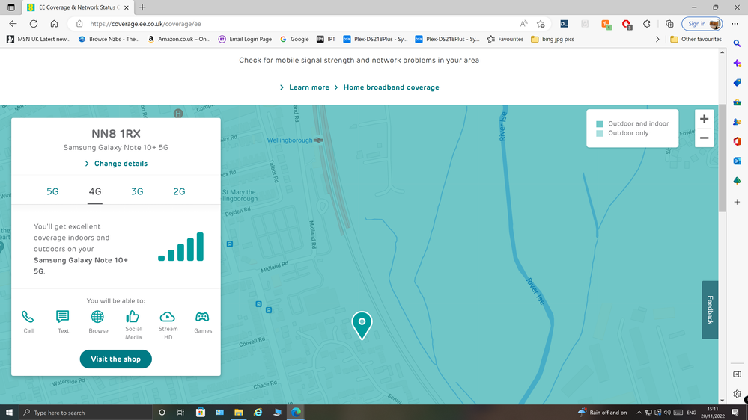Add this page to favourites
The width and height of the screenshot is (748, 420).
(x=541, y=24)
